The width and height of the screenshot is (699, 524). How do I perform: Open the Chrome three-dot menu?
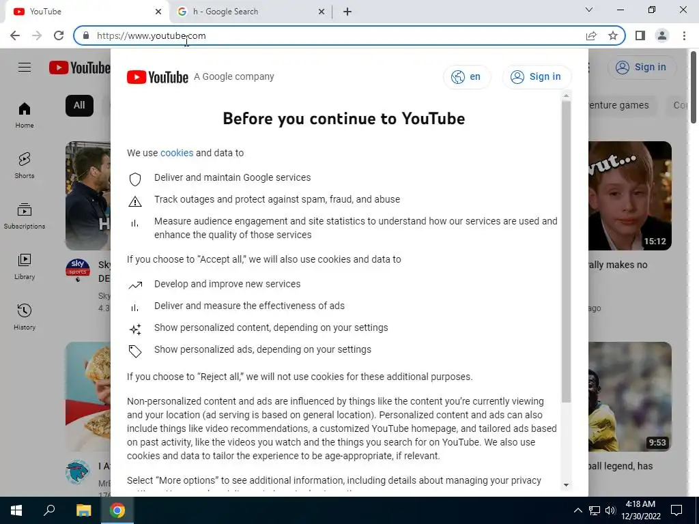pos(684,35)
